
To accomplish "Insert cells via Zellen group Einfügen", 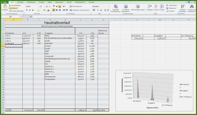I will (150, 8).
